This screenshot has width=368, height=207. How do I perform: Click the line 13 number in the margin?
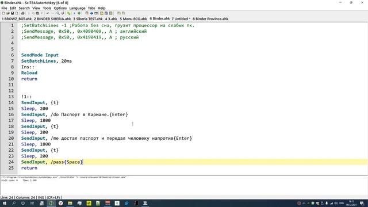pos(11,97)
